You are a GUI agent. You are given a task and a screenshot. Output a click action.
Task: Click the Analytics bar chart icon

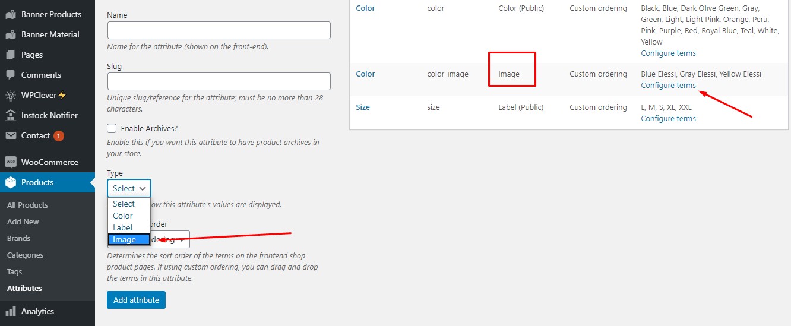(10, 311)
